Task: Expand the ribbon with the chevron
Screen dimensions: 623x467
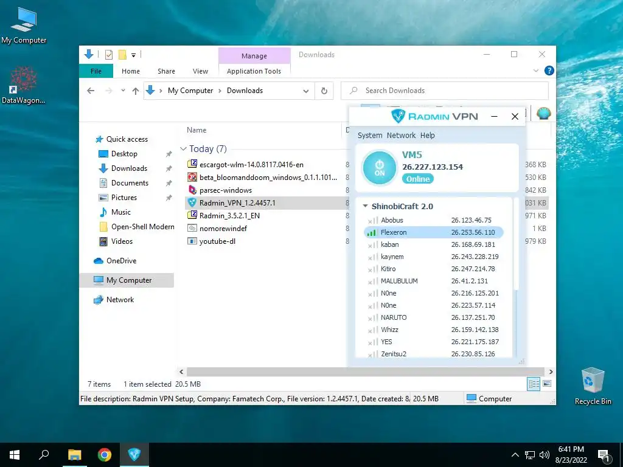Action: pos(535,71)
